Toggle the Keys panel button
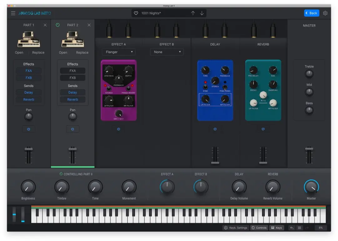 (277, 228)
